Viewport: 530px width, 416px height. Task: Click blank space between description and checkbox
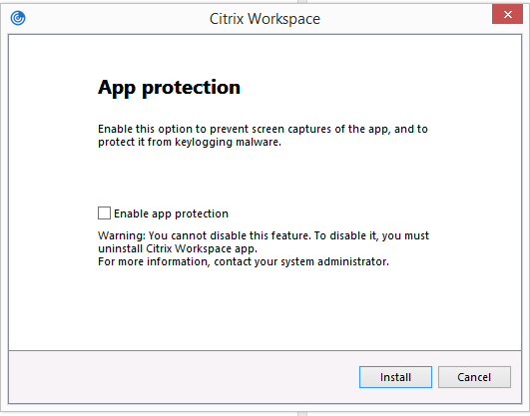(x=265, y=178)
